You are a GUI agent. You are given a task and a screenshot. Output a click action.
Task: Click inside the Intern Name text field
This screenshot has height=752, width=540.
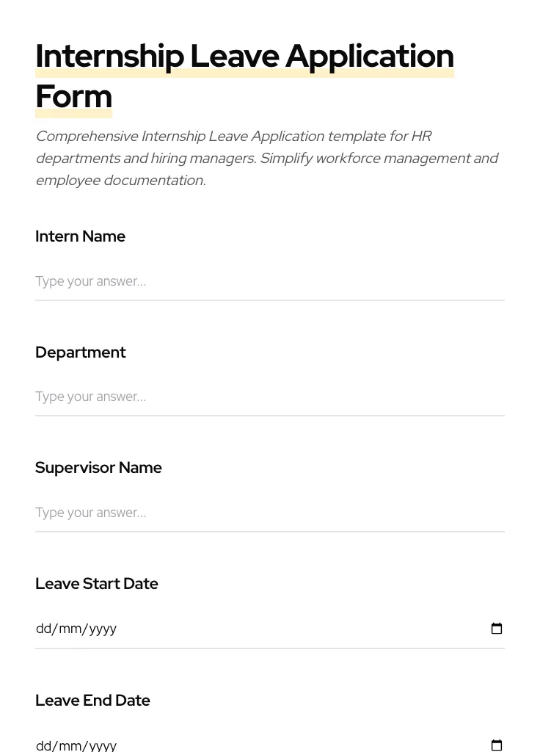(x=220, y=281)
